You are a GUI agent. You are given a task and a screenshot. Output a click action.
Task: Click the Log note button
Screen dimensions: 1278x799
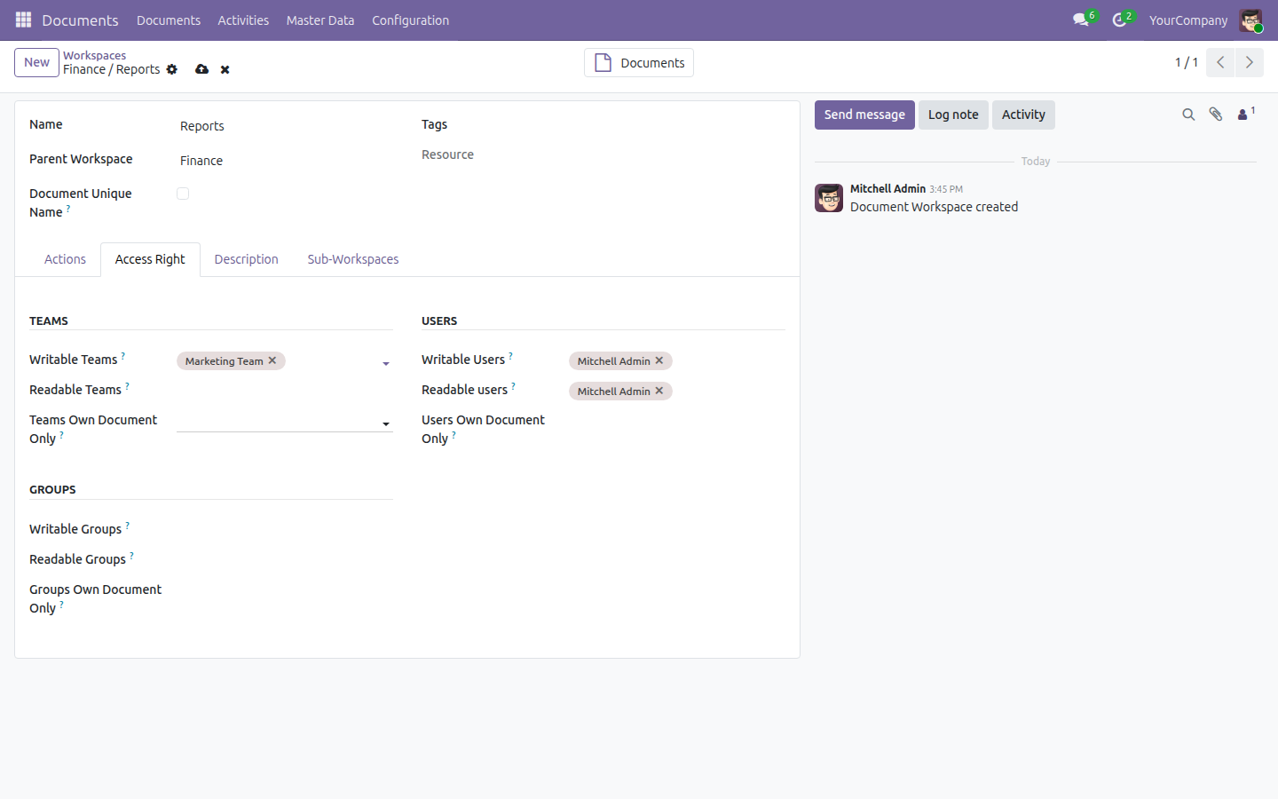953,115
